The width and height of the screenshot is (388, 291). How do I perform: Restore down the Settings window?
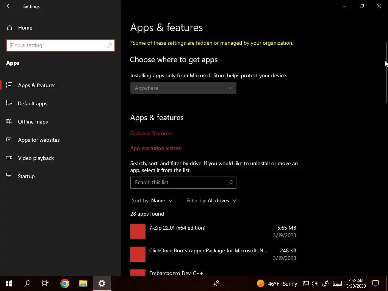click(362, 6)
